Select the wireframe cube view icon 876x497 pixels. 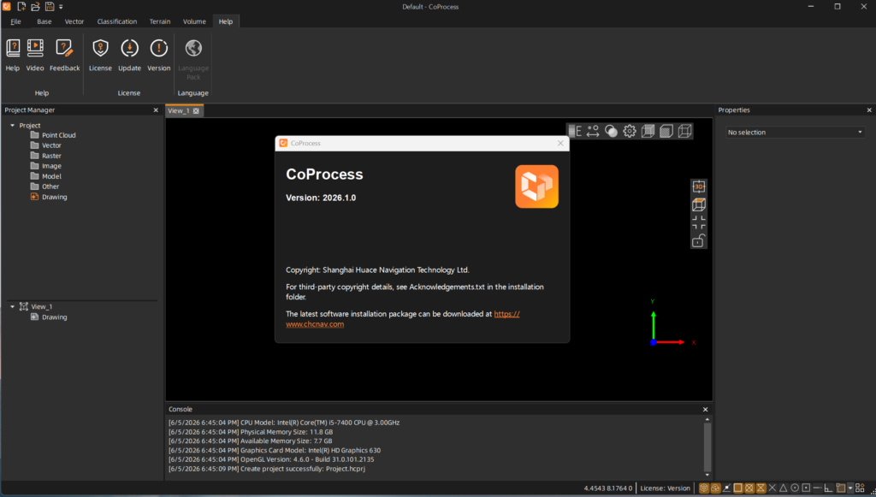(685, 131)
